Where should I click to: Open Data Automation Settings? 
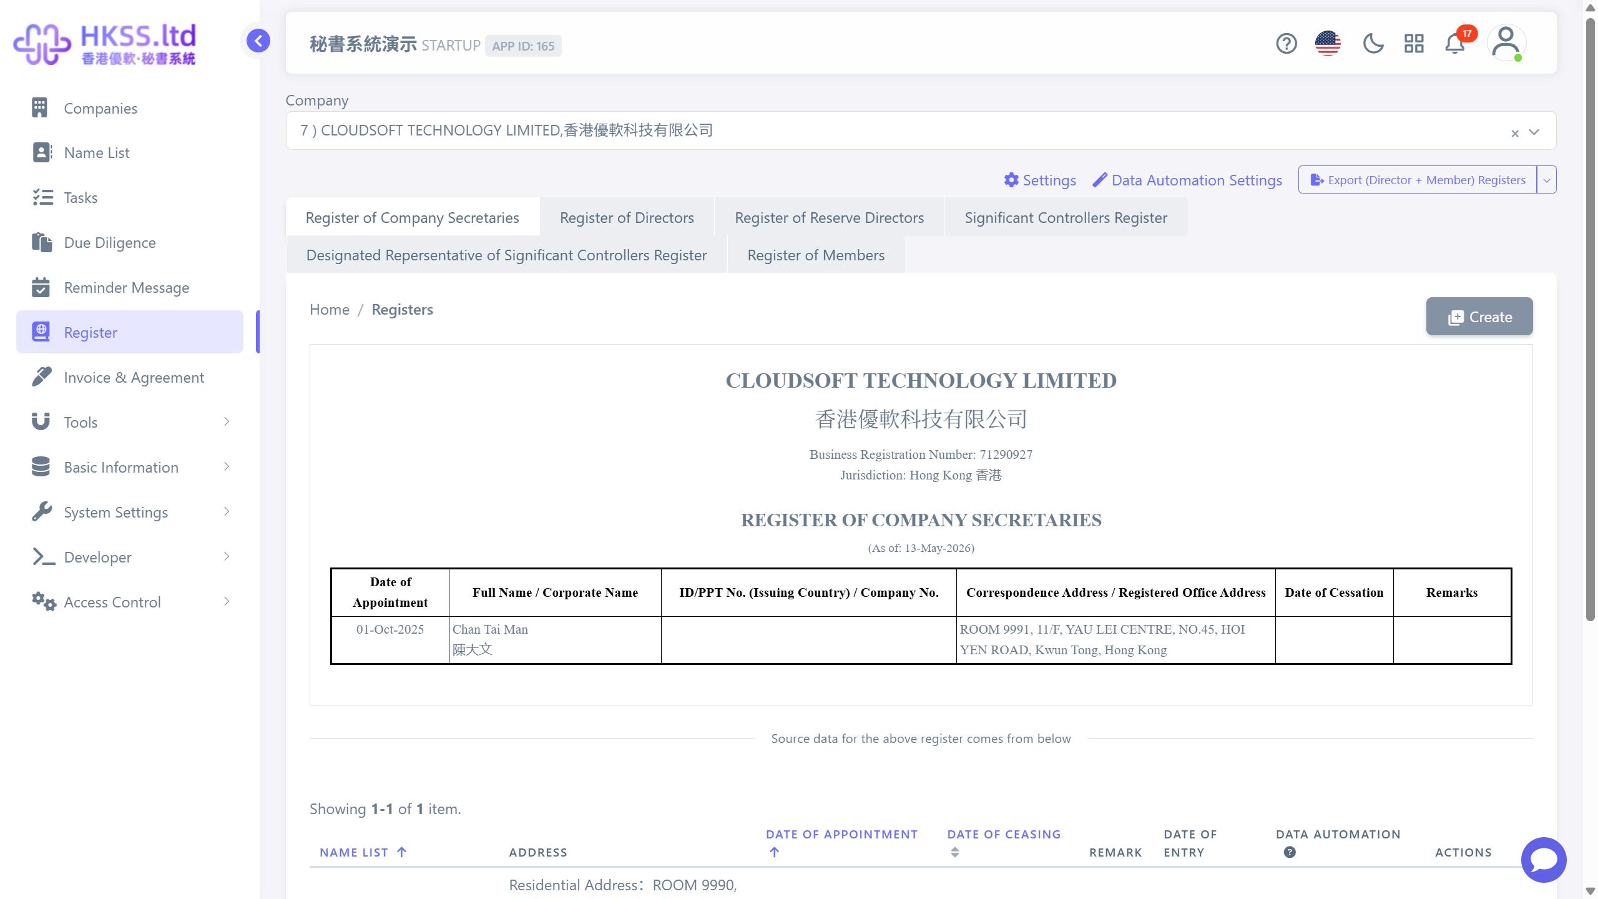tap(1187, 180)
